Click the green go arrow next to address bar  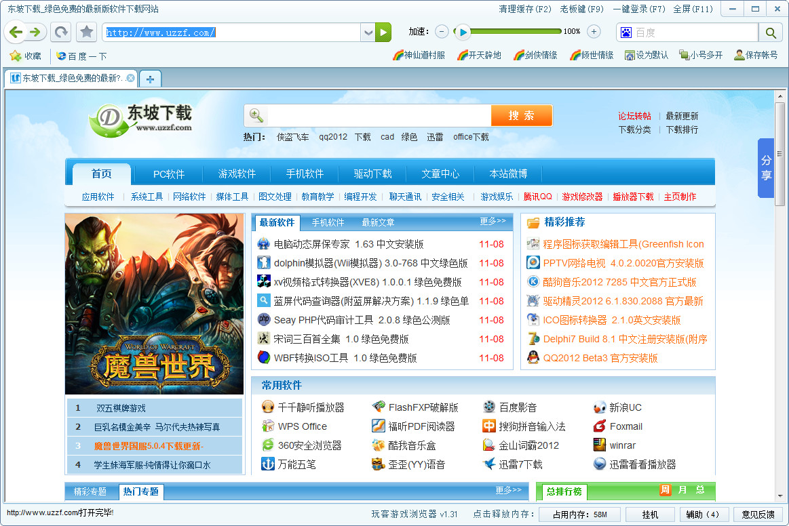pyautogui.click(x=383, y=33)
